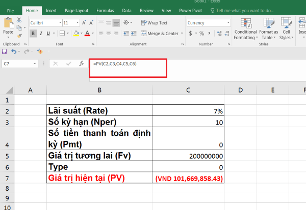Image resolution: width=306 pixels, height=210 pixels.
Task: Open Font dialog launcher
Action: click(x=93, y=44)
